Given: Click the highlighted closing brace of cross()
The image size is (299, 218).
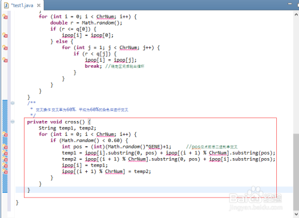Looking at the screenshot, I should 29,190.
